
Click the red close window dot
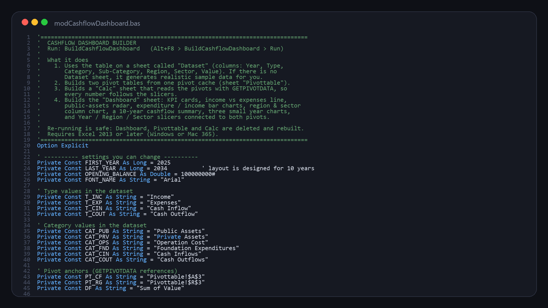25,22
